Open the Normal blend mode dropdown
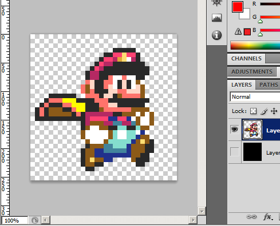280x226 pixels. click(255, 97)
